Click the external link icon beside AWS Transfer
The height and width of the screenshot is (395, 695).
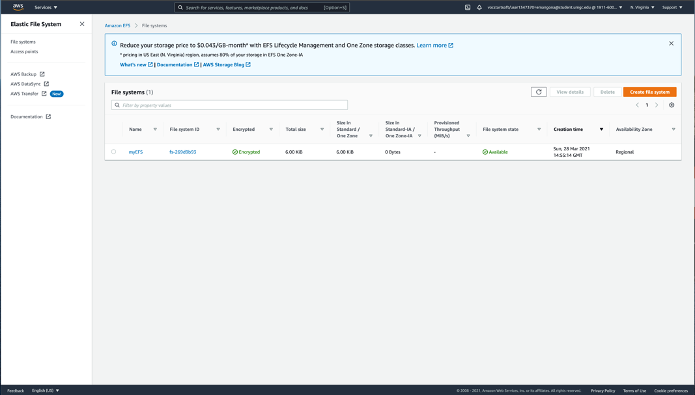point(44,94)
